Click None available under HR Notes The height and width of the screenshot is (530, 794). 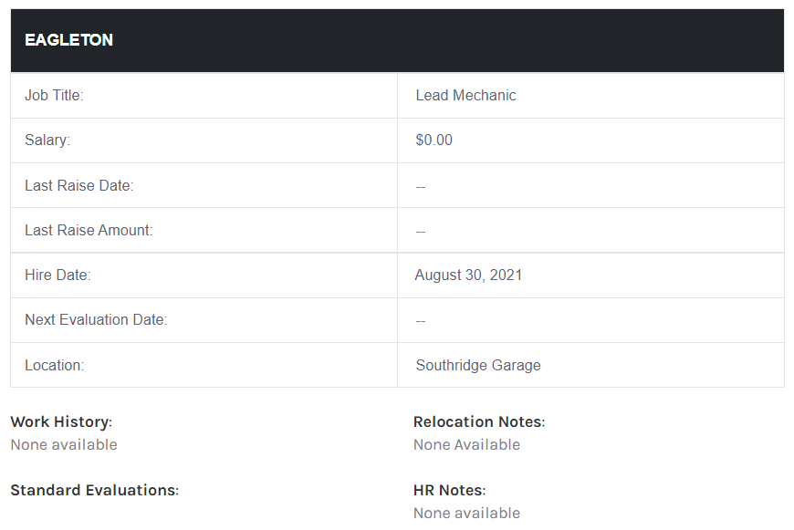466,514
